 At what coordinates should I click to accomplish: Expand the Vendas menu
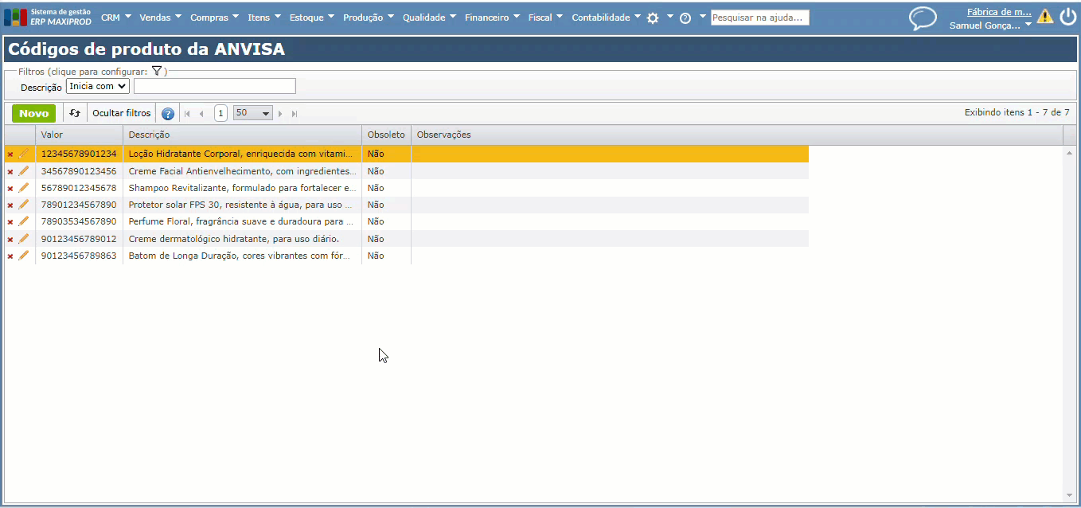pyautogui.click(x=160, y=18)
